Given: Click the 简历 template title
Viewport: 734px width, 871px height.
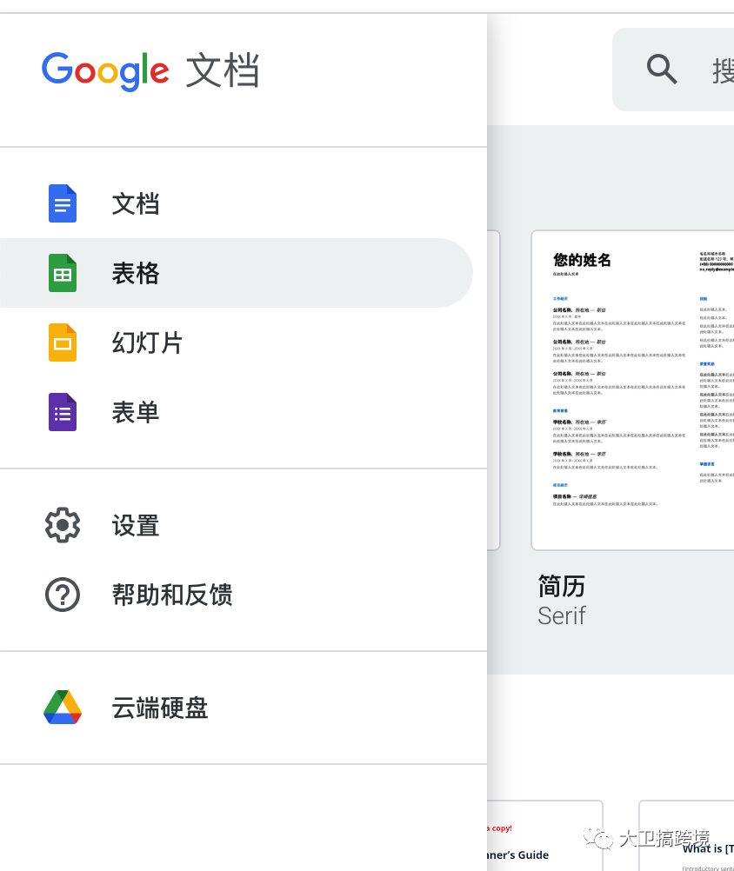Looking at the screenshot, I should click(561, 586).
